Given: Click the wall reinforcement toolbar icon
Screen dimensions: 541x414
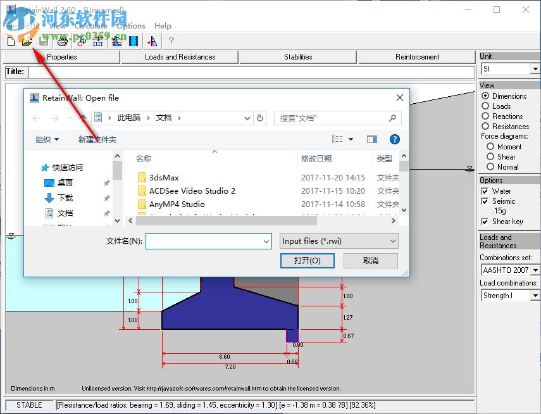Looking at the screenshot, I should 133,41.
